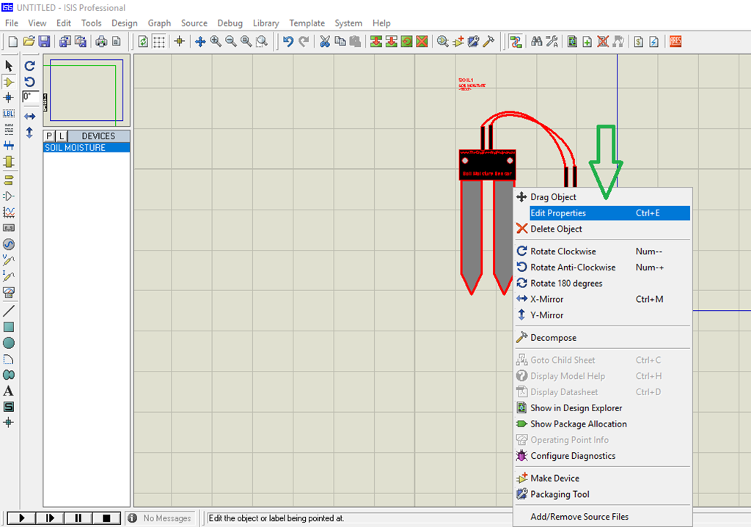Select the Buses mode tool
Viewport: 751px width, 527px height.
[9, 145]
